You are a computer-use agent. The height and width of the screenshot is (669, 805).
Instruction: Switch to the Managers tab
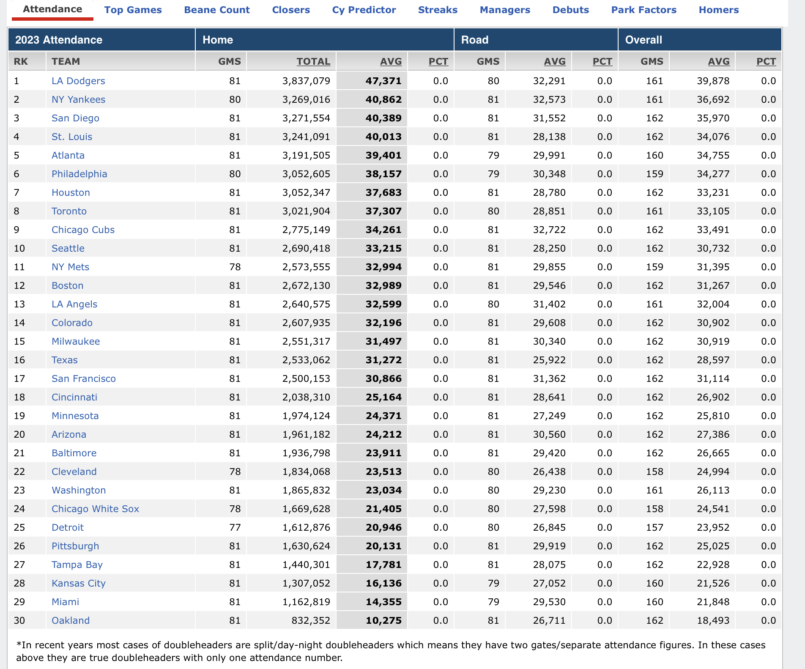coord(505,10)
